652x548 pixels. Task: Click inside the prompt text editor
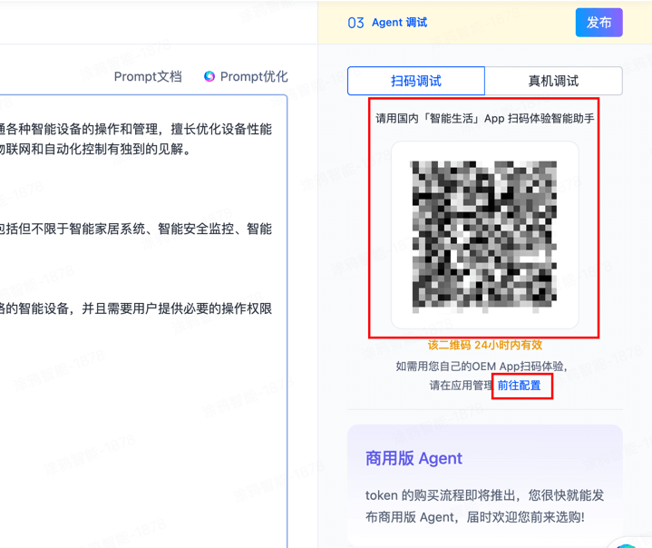141,320
